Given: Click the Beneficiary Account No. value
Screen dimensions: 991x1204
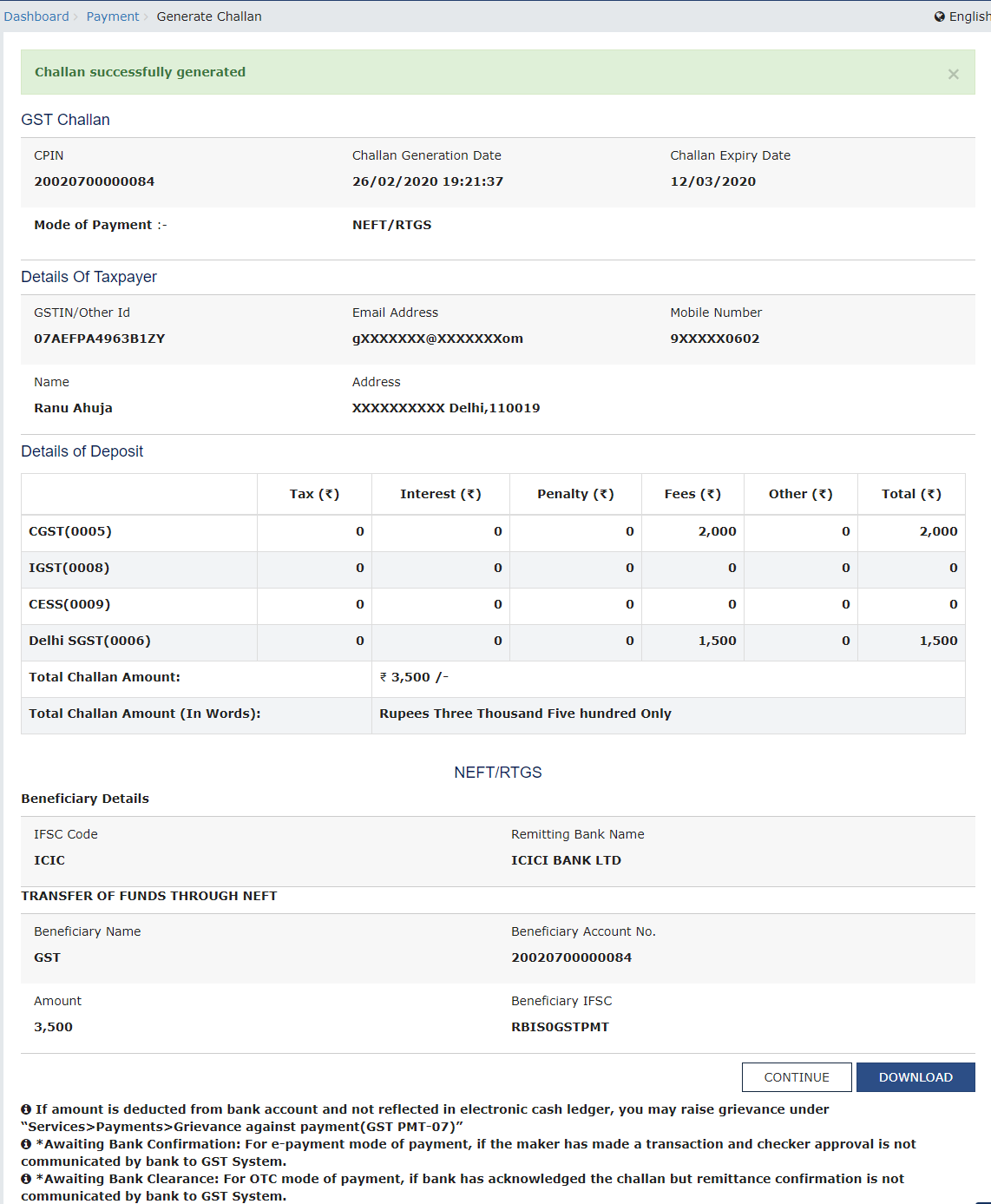Looking at the screenshot, I should click(x=571, y=957).
